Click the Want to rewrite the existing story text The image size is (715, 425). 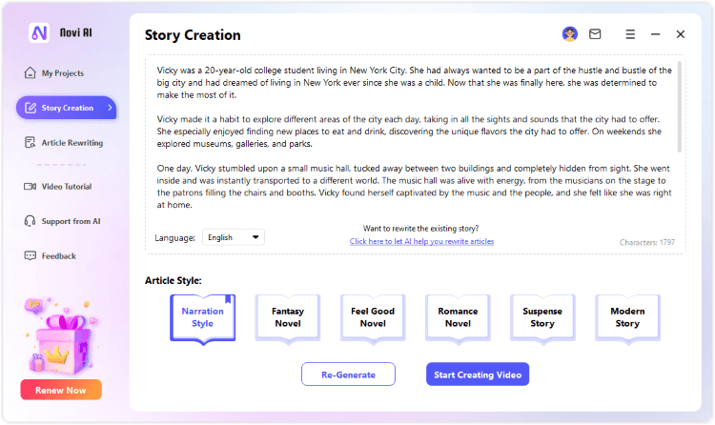pyautogui.click(x=420, y=229)
